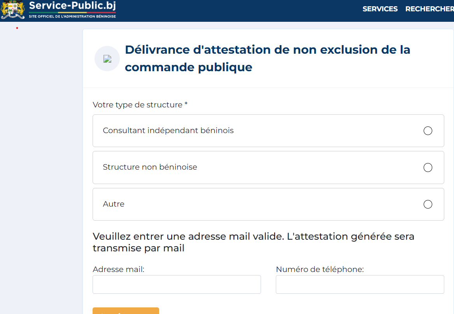Viewport: 454px width, 314px height.
Task: Pick the Autre radio button
Action: coord(428,204)
